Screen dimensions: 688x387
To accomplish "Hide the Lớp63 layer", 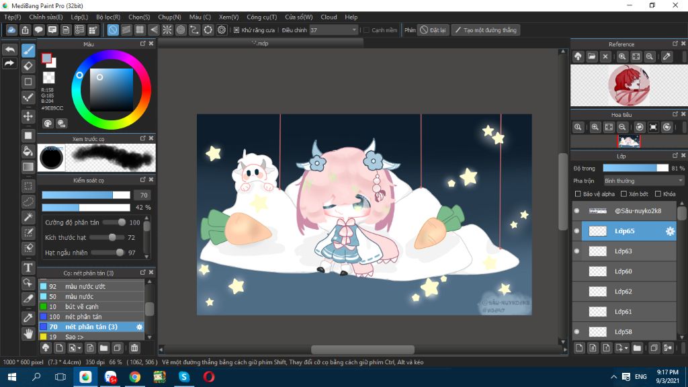I will (x=577, y=251).
